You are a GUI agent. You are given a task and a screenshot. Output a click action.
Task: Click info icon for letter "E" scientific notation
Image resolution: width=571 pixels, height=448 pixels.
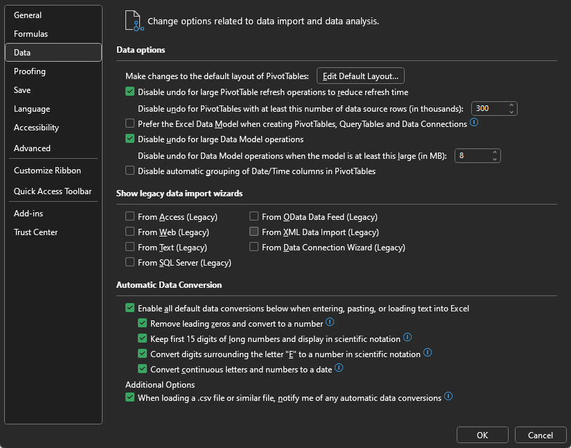428,353
